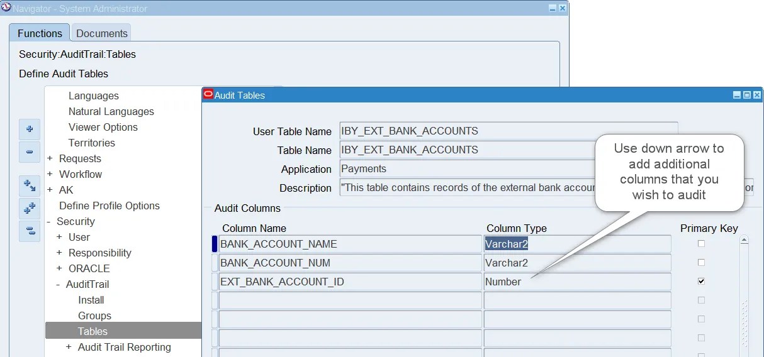This screenshot has height=357, width=764.
Task: Click the first empty Column Name cell
Action: [350, 300]
